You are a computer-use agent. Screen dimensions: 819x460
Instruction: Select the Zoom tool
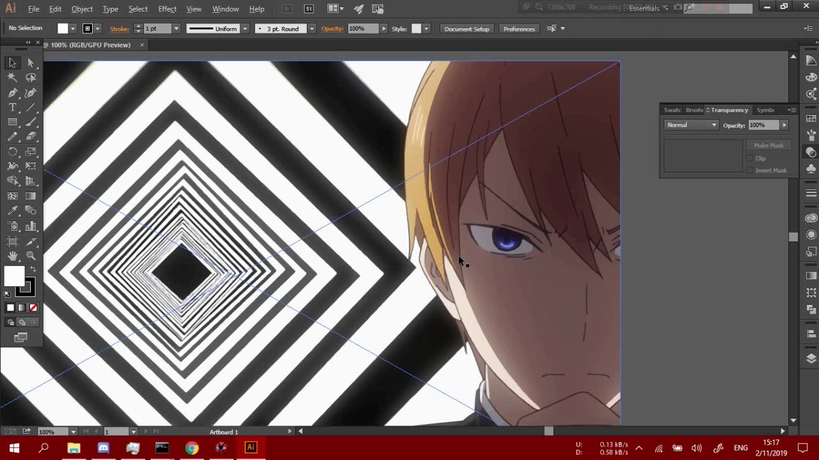tap(31, 256)
